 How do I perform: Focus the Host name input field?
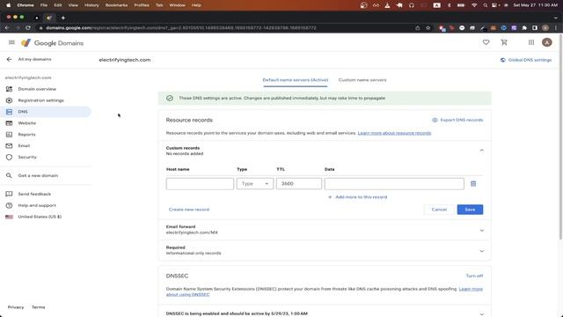(x=200, y=184)
